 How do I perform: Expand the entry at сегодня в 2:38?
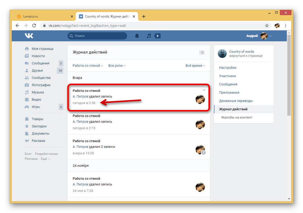[204, 90]
